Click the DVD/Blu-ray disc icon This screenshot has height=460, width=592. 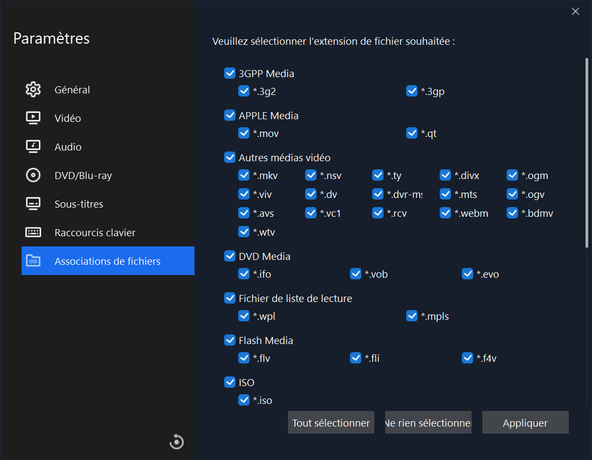pos(33,175)
